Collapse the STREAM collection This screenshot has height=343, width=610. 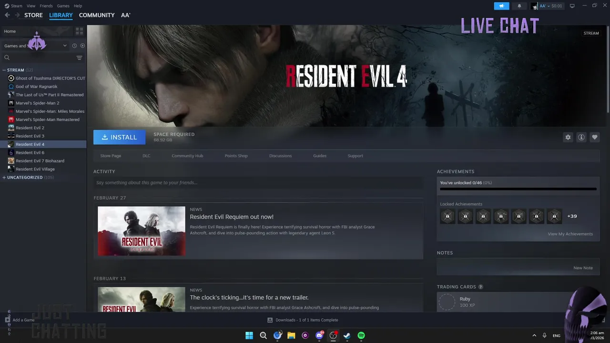tap(4, 70)
